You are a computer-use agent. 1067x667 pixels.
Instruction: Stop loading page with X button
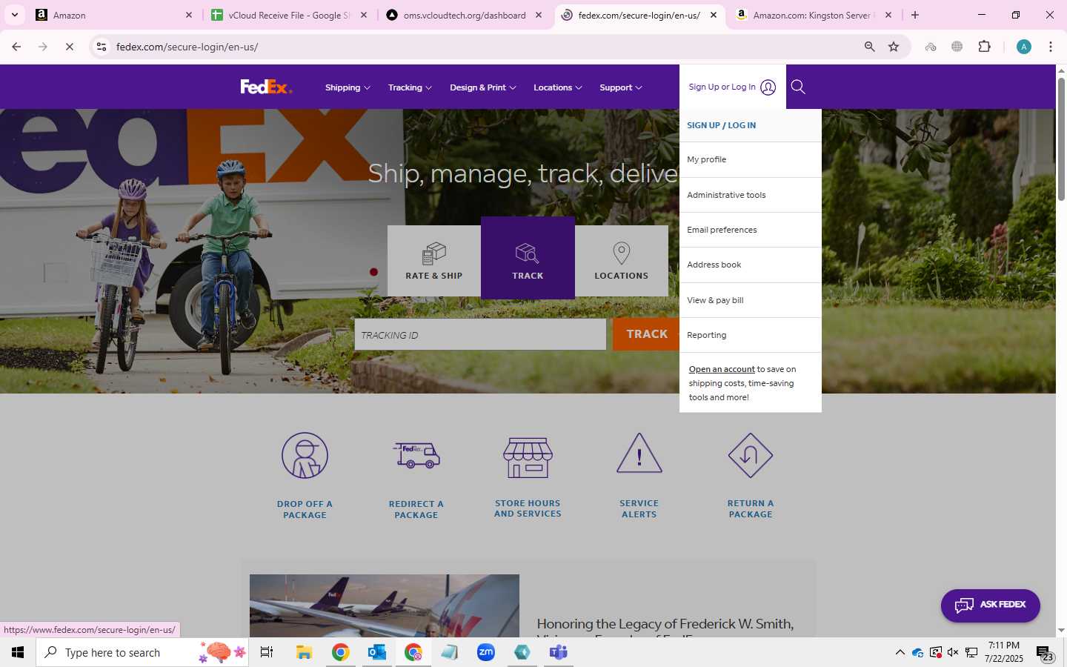pos(69,47)
